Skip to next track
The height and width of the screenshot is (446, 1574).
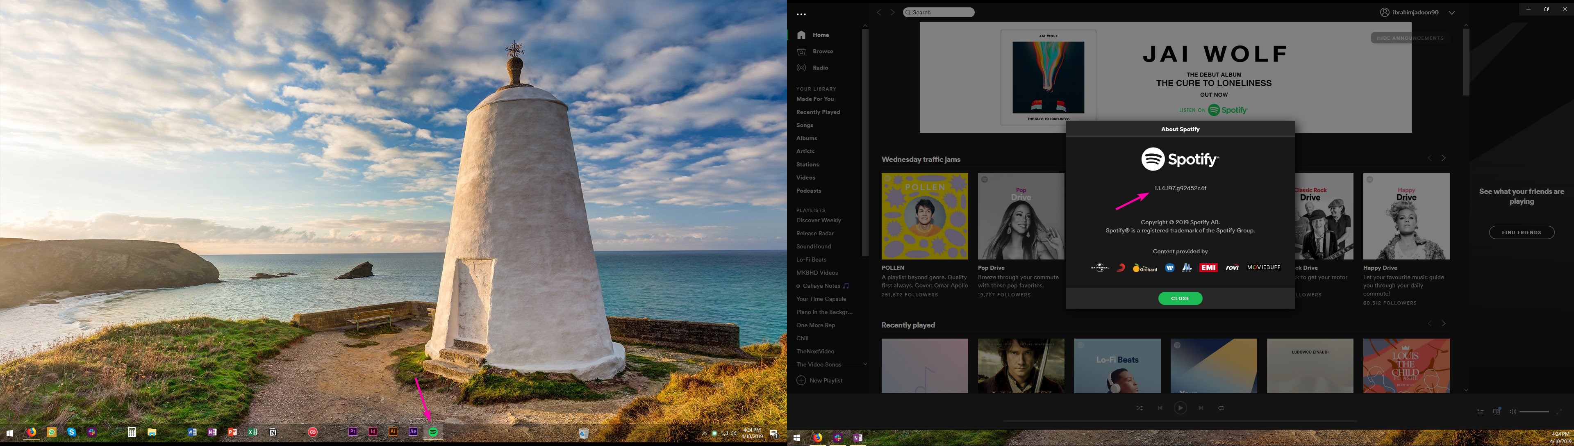(1201, 408)
